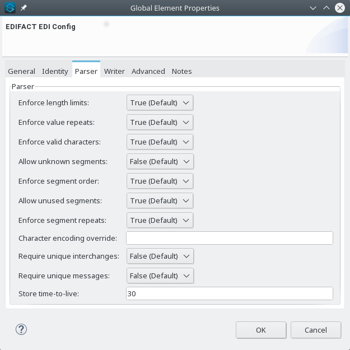This screenshot has height=350, width=350.
Task: Expand the Require unique interchanges dropdown
Action: tap(160, 256)
